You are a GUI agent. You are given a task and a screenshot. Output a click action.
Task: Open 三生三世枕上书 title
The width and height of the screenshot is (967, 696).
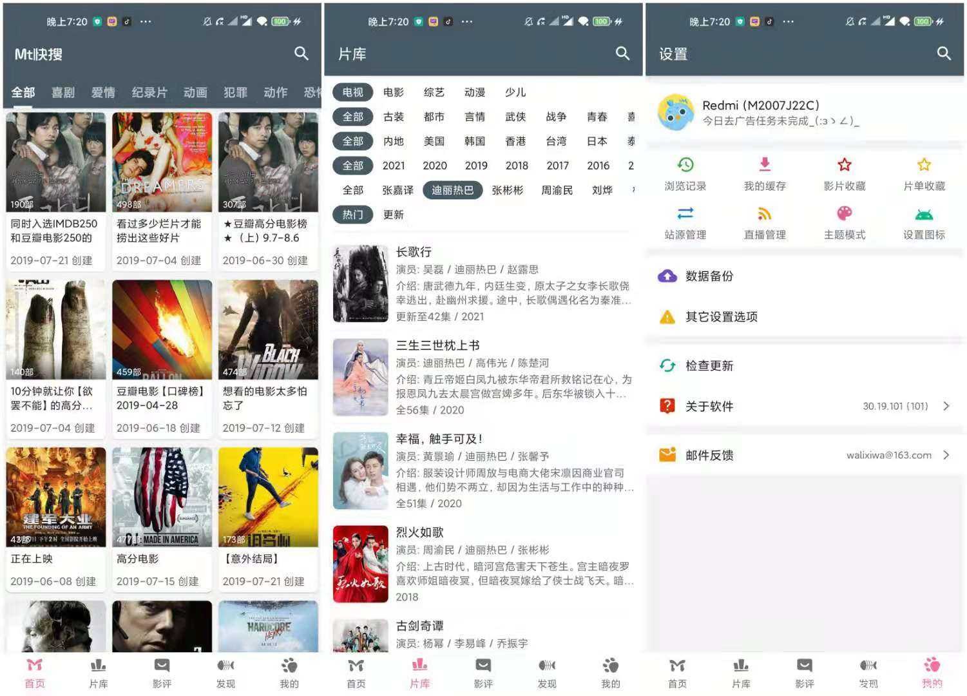437,345
